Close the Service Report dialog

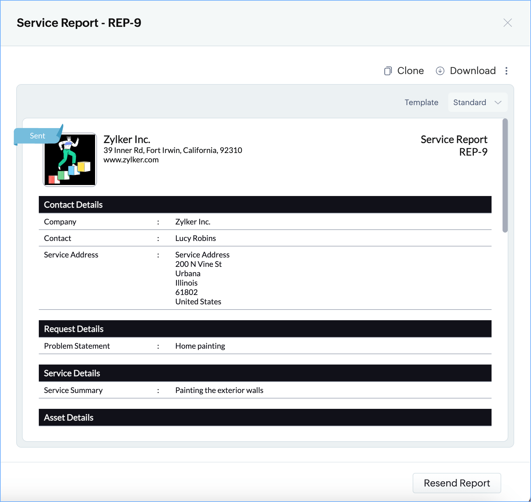pos(507,23)
